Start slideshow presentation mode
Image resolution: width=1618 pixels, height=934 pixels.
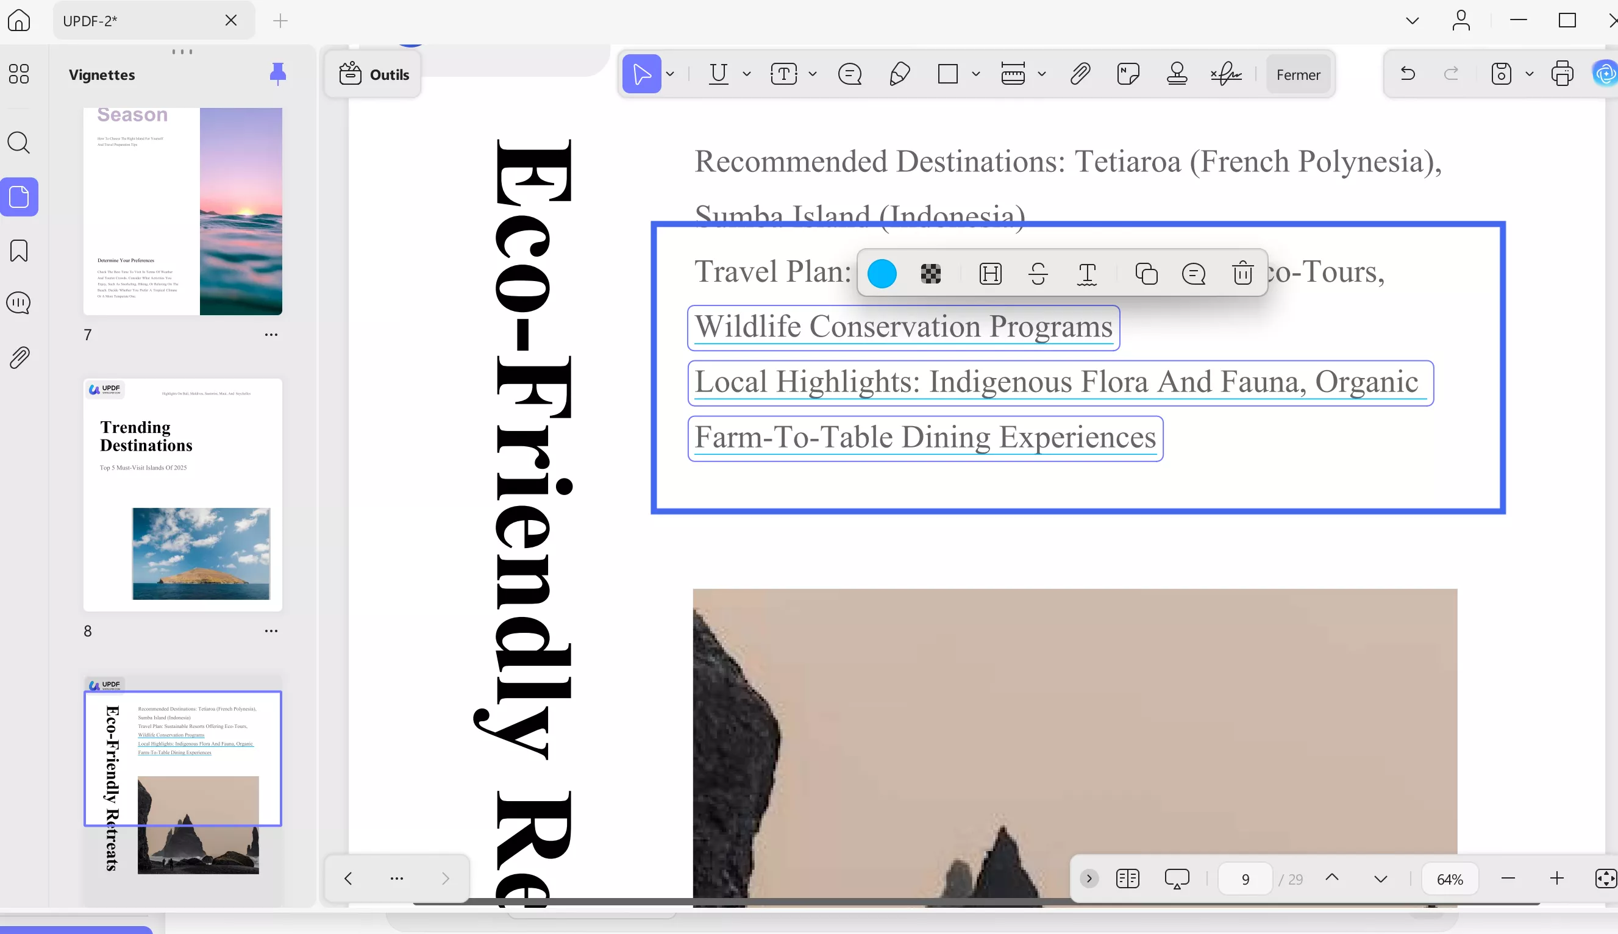[x=1177, y=879]
